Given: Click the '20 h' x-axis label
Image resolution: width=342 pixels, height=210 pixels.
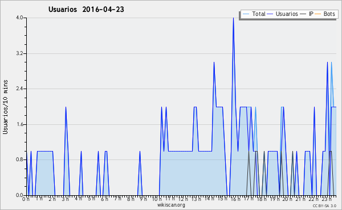Looking at the screenshot, I should pyautogui.click(x=288, y=199).
